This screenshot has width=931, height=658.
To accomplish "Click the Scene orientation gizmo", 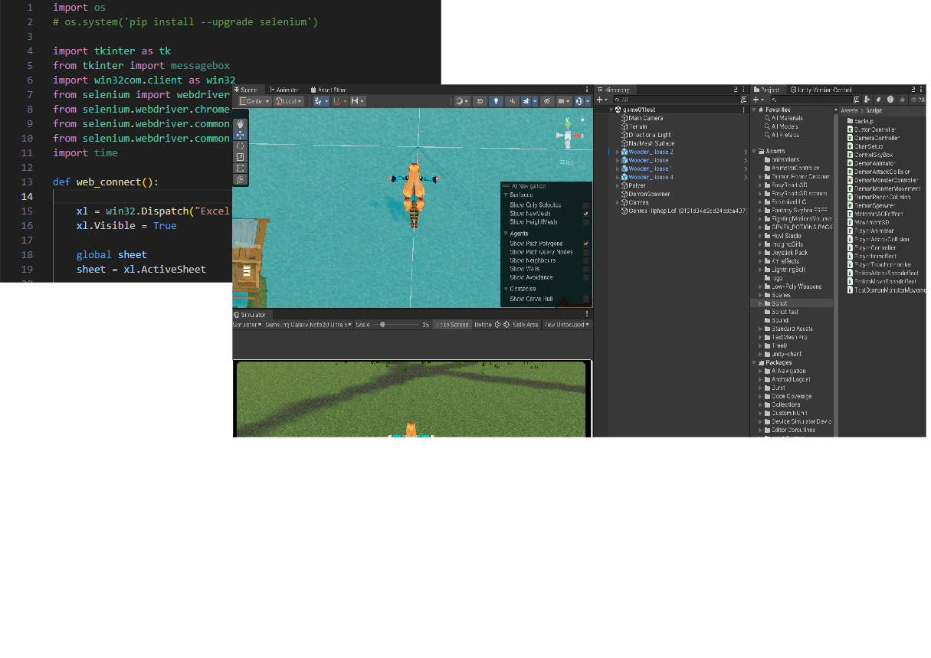I will point(567,136).
